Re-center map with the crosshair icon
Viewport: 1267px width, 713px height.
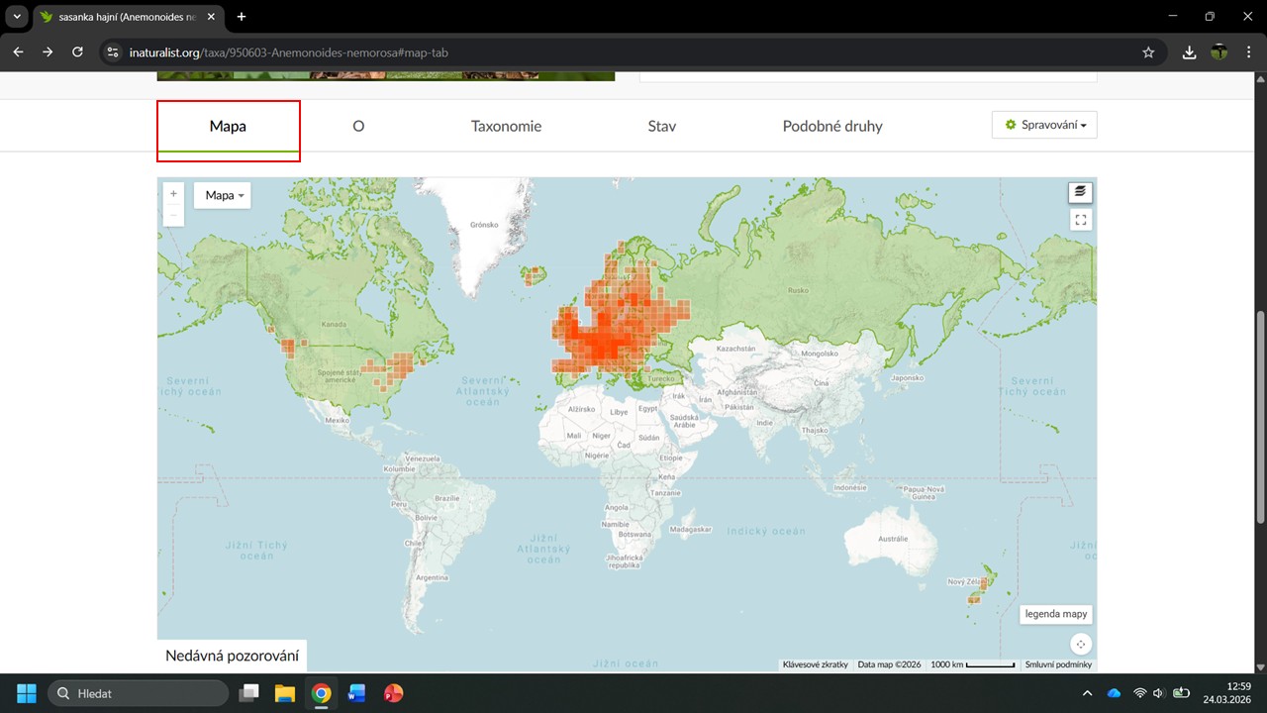coord(1081,645)
